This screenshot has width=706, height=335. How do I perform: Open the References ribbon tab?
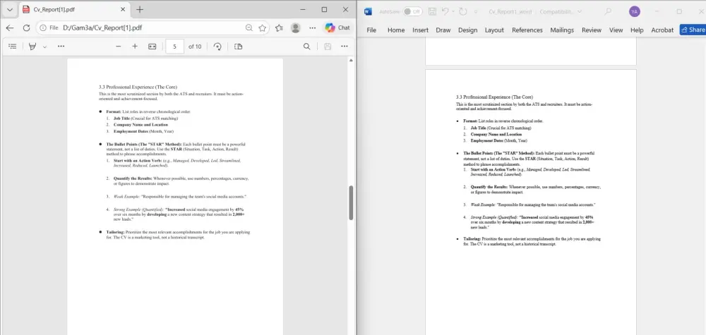527,30
